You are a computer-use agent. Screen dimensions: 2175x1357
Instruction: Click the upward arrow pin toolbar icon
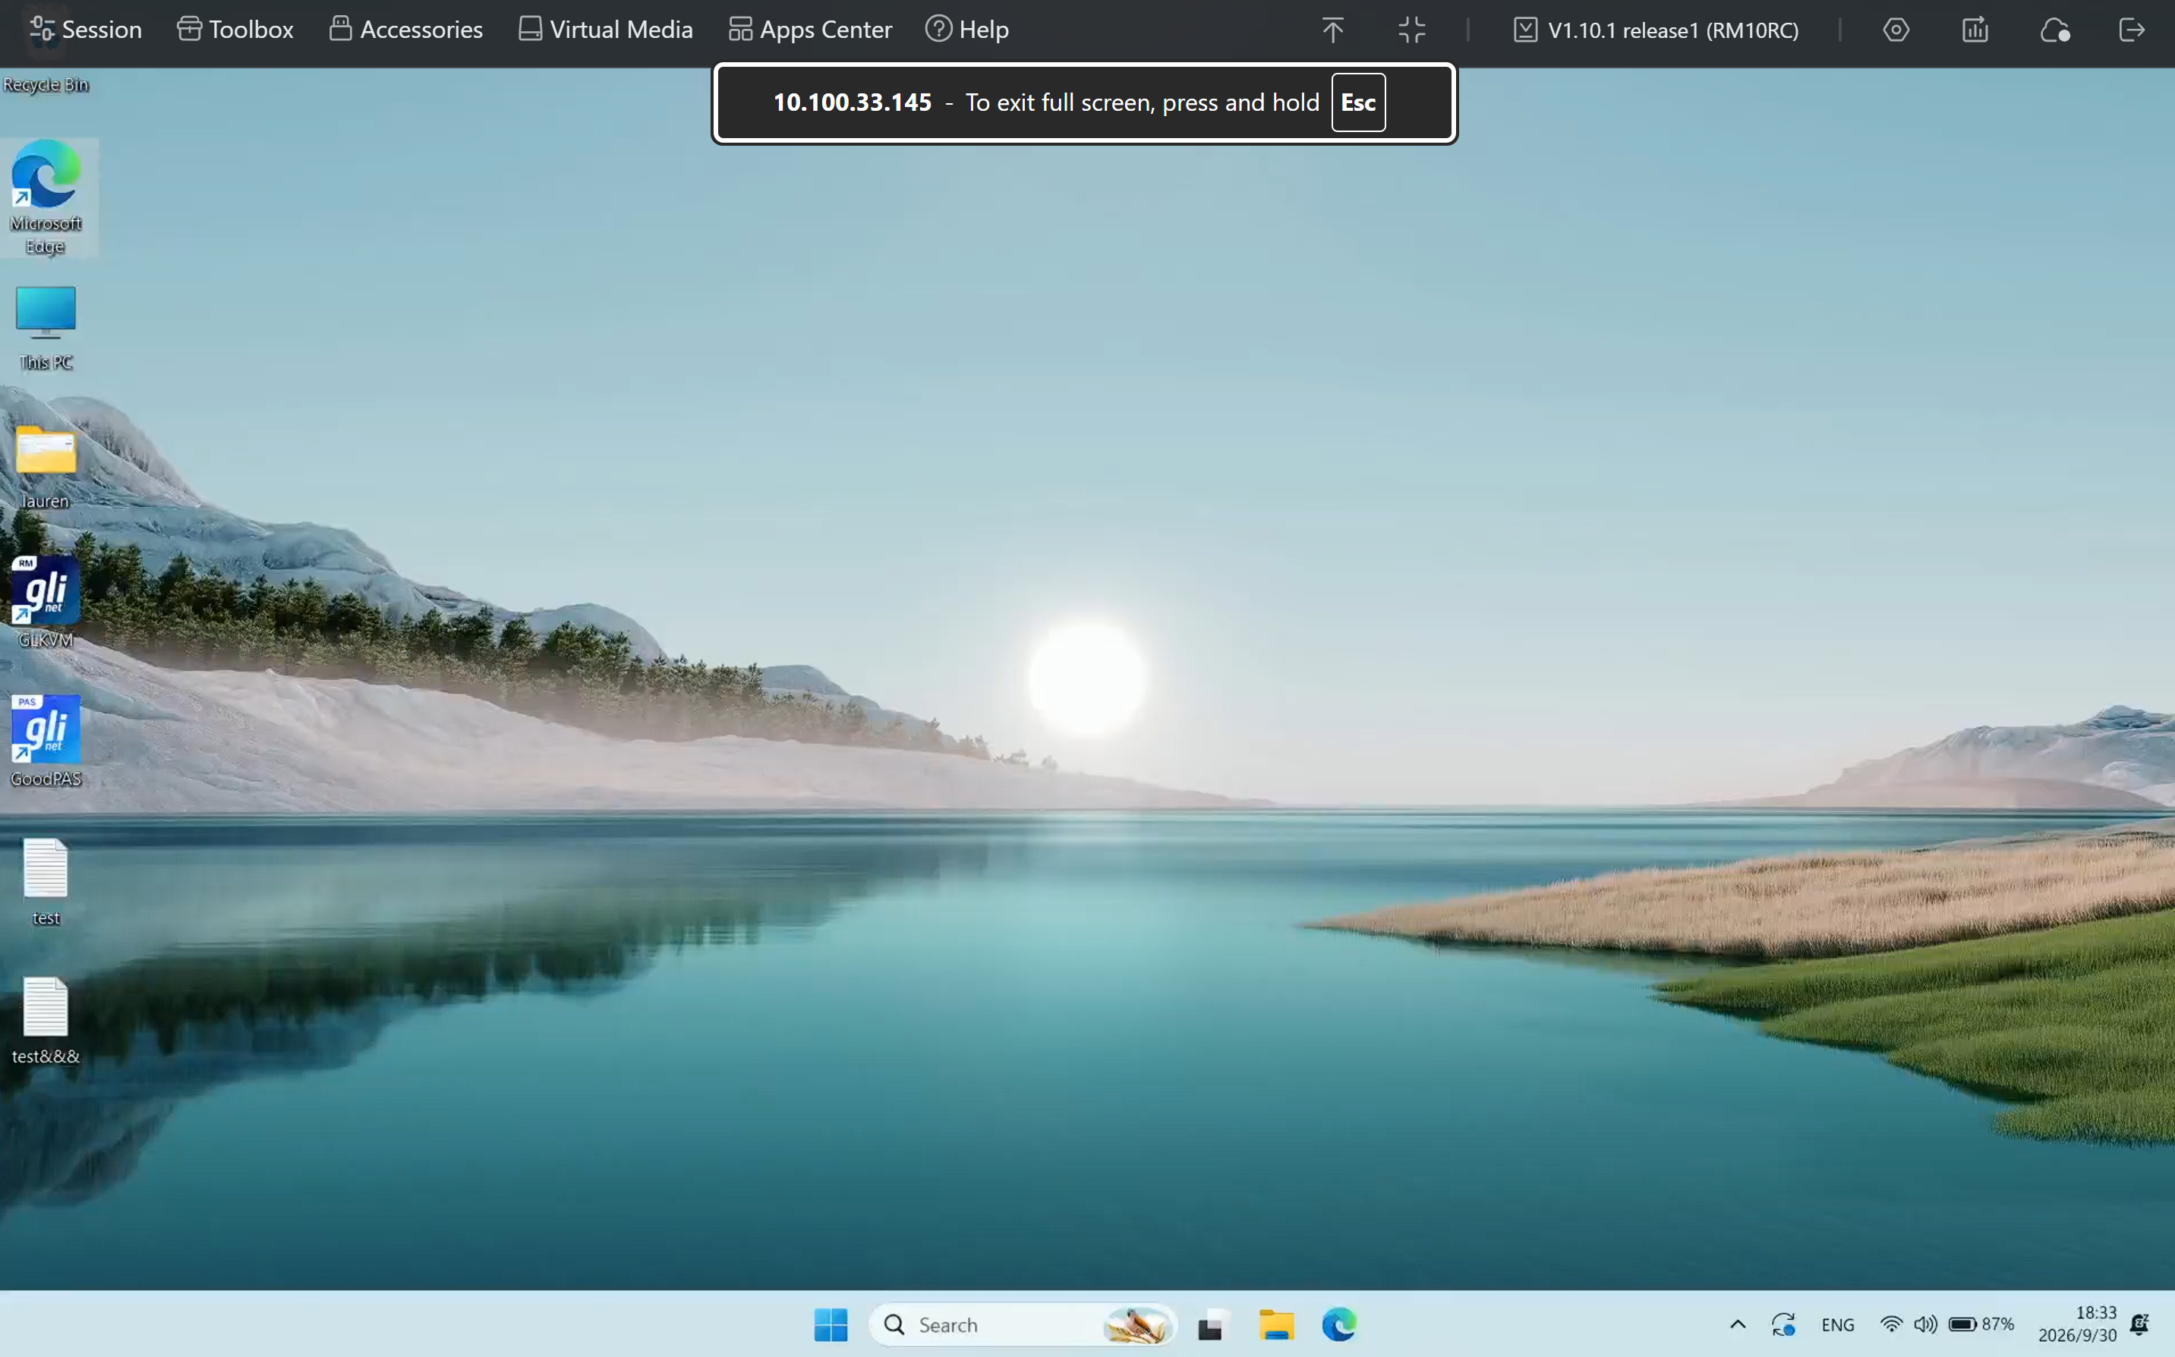tap(1332, 30)
